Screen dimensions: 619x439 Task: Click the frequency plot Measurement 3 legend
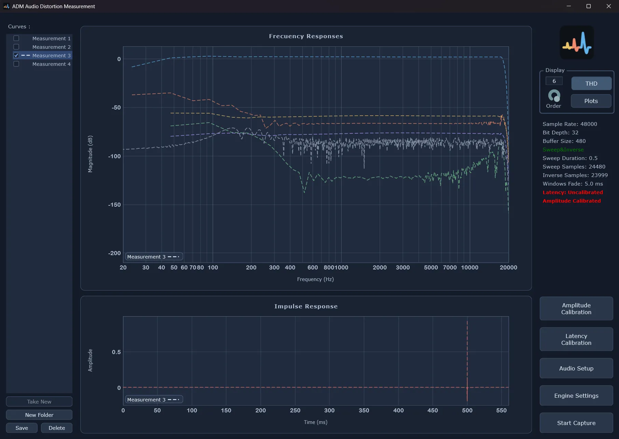coord(154,257)
